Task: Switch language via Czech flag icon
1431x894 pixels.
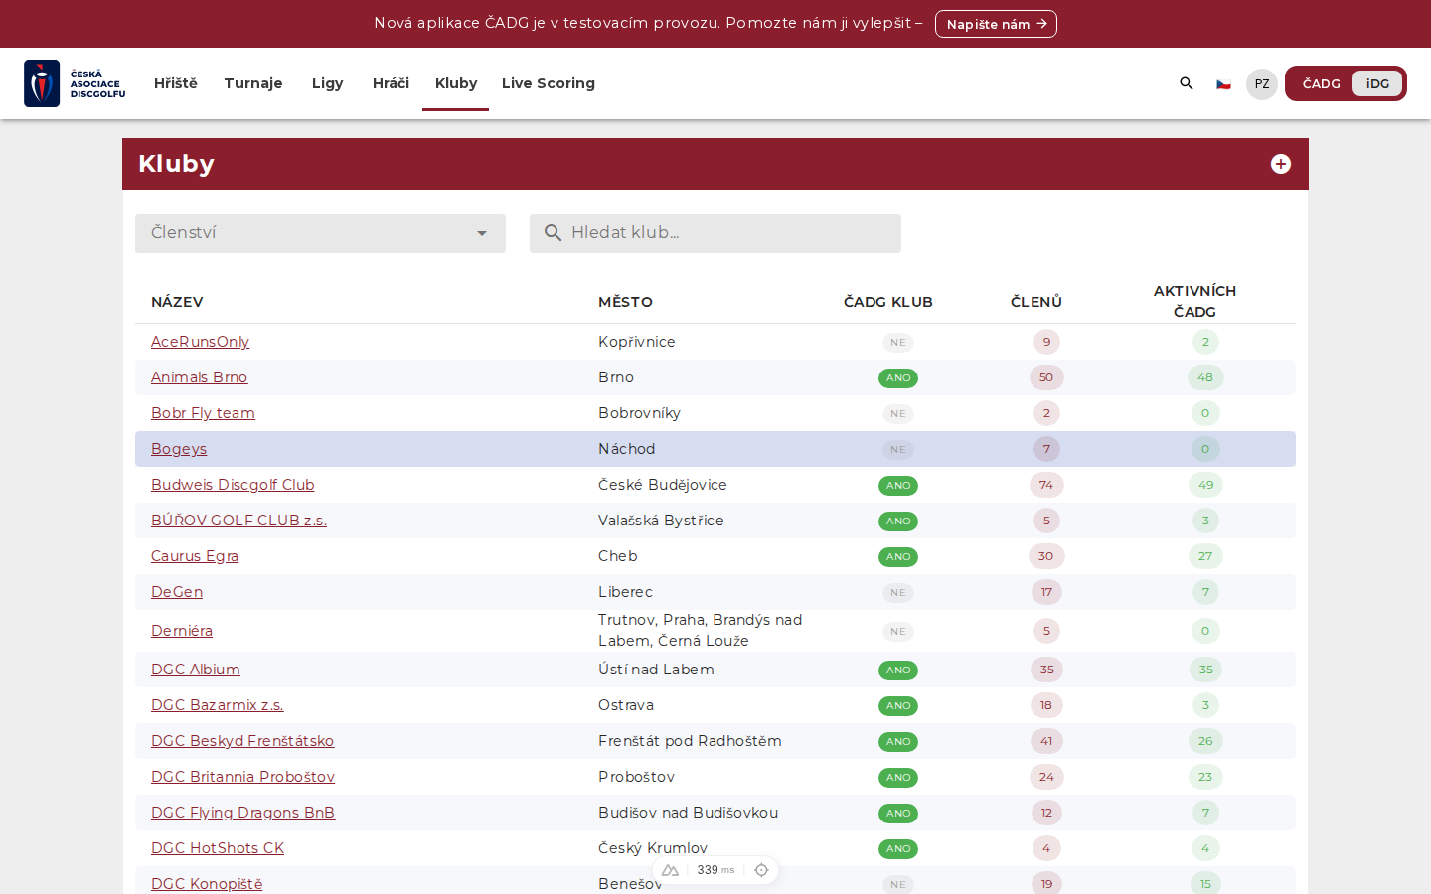Action: click(x=1223, y=84)
